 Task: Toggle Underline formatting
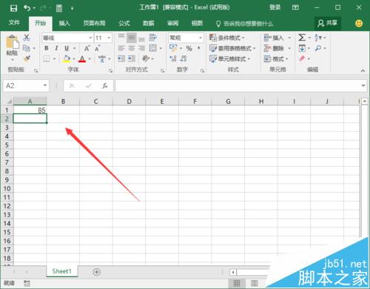point(67,48)
